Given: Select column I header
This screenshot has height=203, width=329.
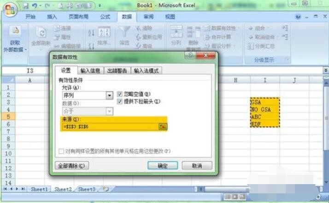Looking at the screenshot, I should point(265,80).
